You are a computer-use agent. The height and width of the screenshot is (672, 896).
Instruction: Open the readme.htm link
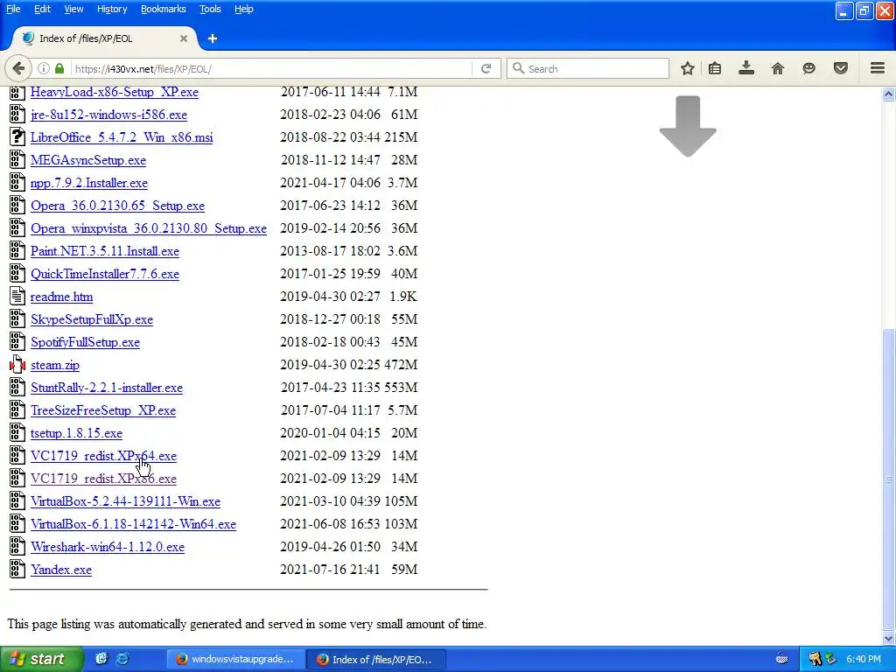click(62, 297)
